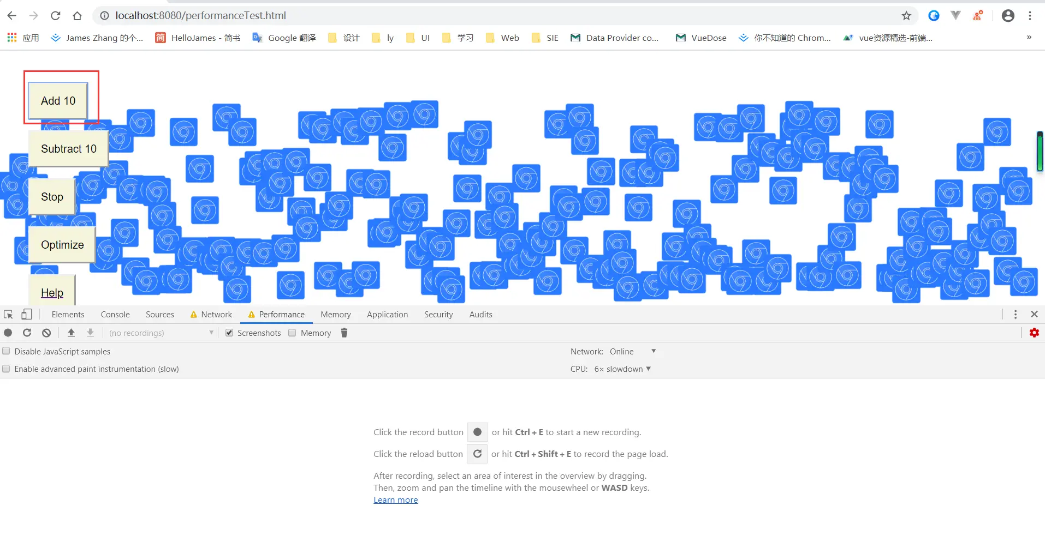This screenshot has width=1045, height=536.
Task: Load a profile with the upload icon
Action: (x=71, y=333)
